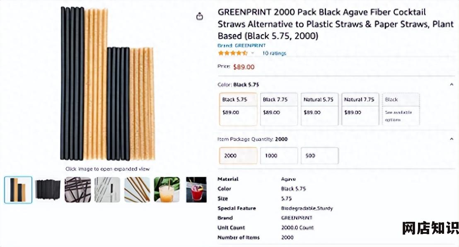This screenshot has width=459, height=247.
Task: View the orange cocktail drink thumbnail
Action: point(167,190)
